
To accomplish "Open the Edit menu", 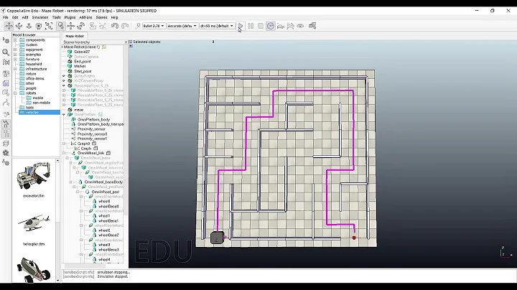I will pos(15,17).
